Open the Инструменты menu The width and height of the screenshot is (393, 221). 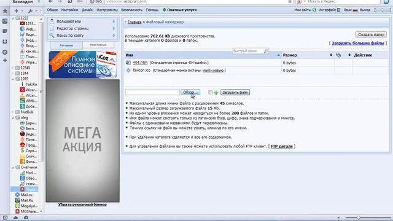click(107, 10)
